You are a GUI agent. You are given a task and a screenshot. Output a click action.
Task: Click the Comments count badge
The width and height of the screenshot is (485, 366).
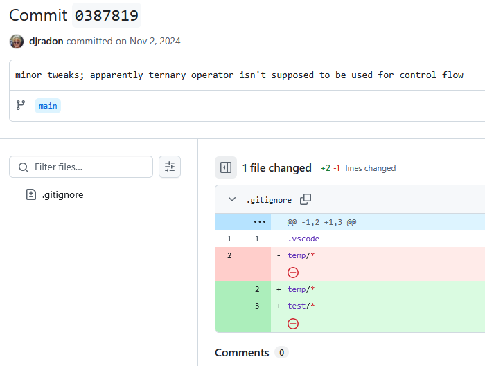pyautogui.click(x=281, y=353)
